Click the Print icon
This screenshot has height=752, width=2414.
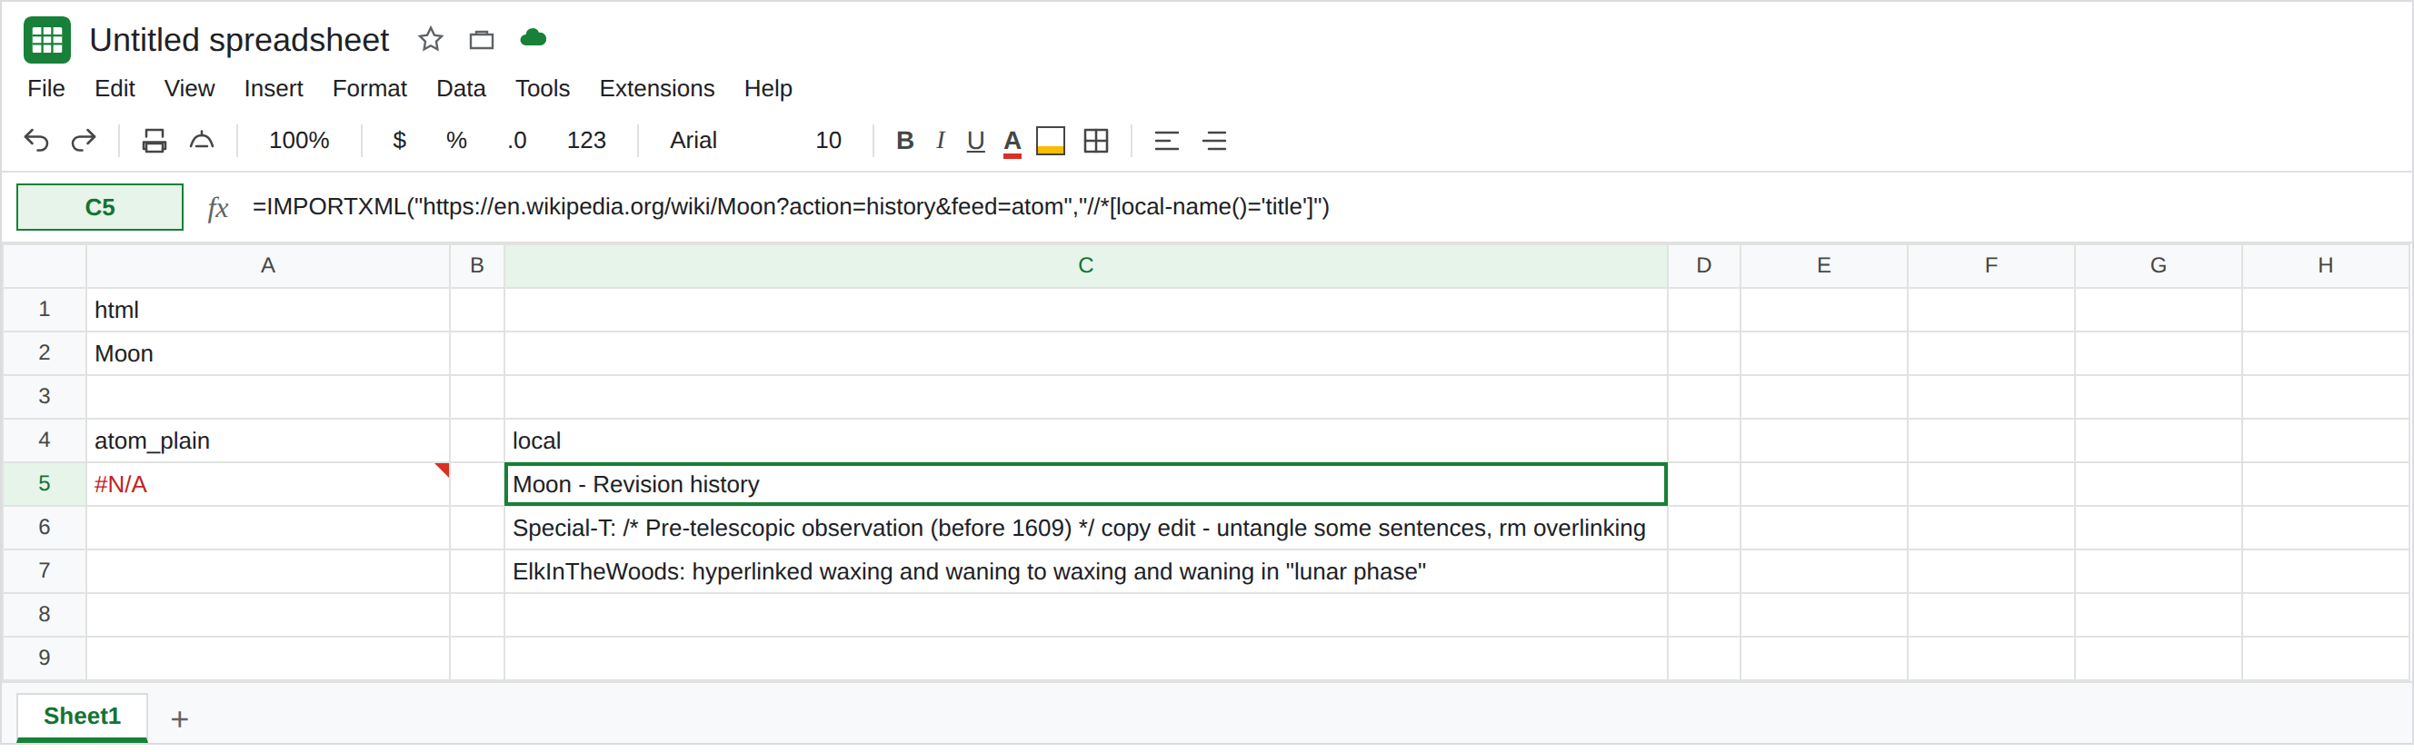pos(154,141)
